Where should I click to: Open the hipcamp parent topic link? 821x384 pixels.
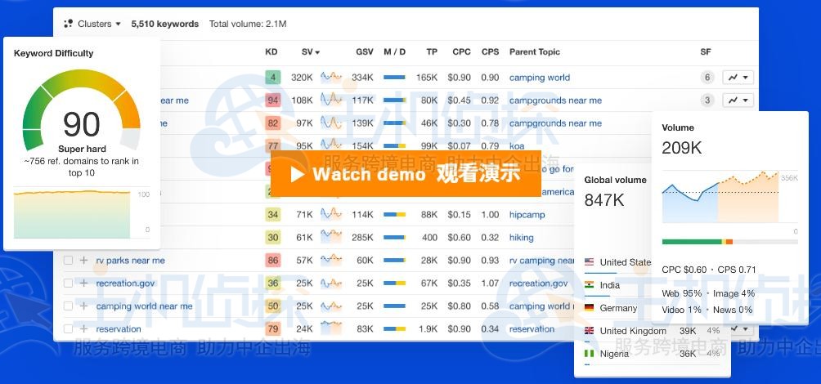click(x=527, y=215)
